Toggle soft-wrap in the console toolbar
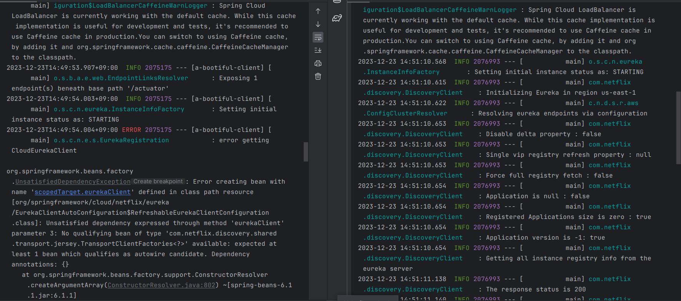This screenshot has width=681, height=301. tap(318, 37)
